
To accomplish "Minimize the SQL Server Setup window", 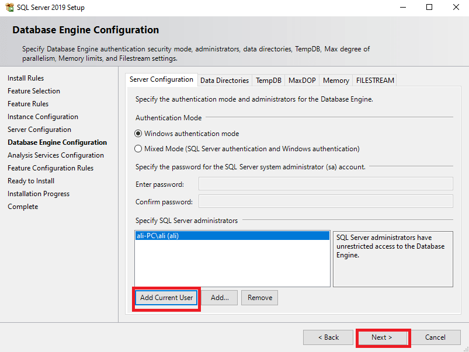I will click(403, 7).
